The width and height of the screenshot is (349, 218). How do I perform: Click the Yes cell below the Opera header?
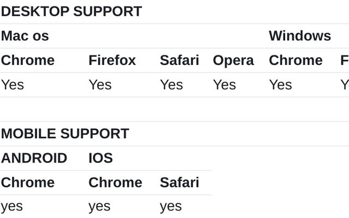(224, 85)
